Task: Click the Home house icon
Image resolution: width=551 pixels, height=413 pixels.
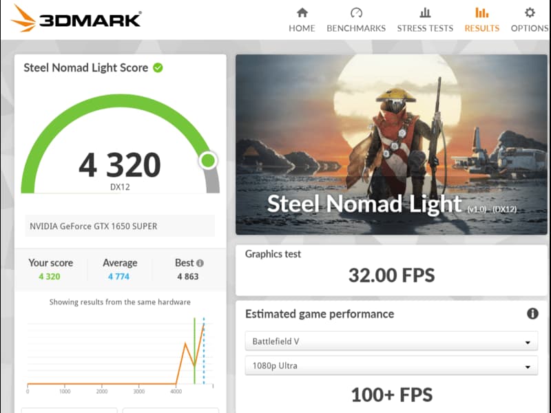Action: point(302,13)
